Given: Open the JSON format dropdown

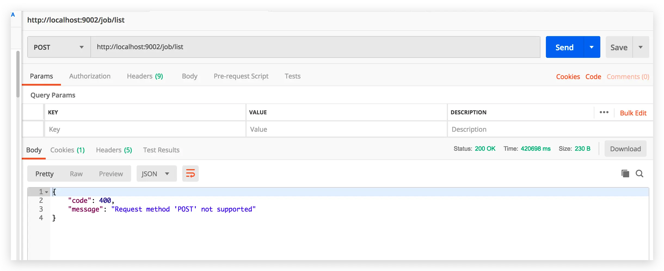Looking at the screenshot, I should pos(156,174).
